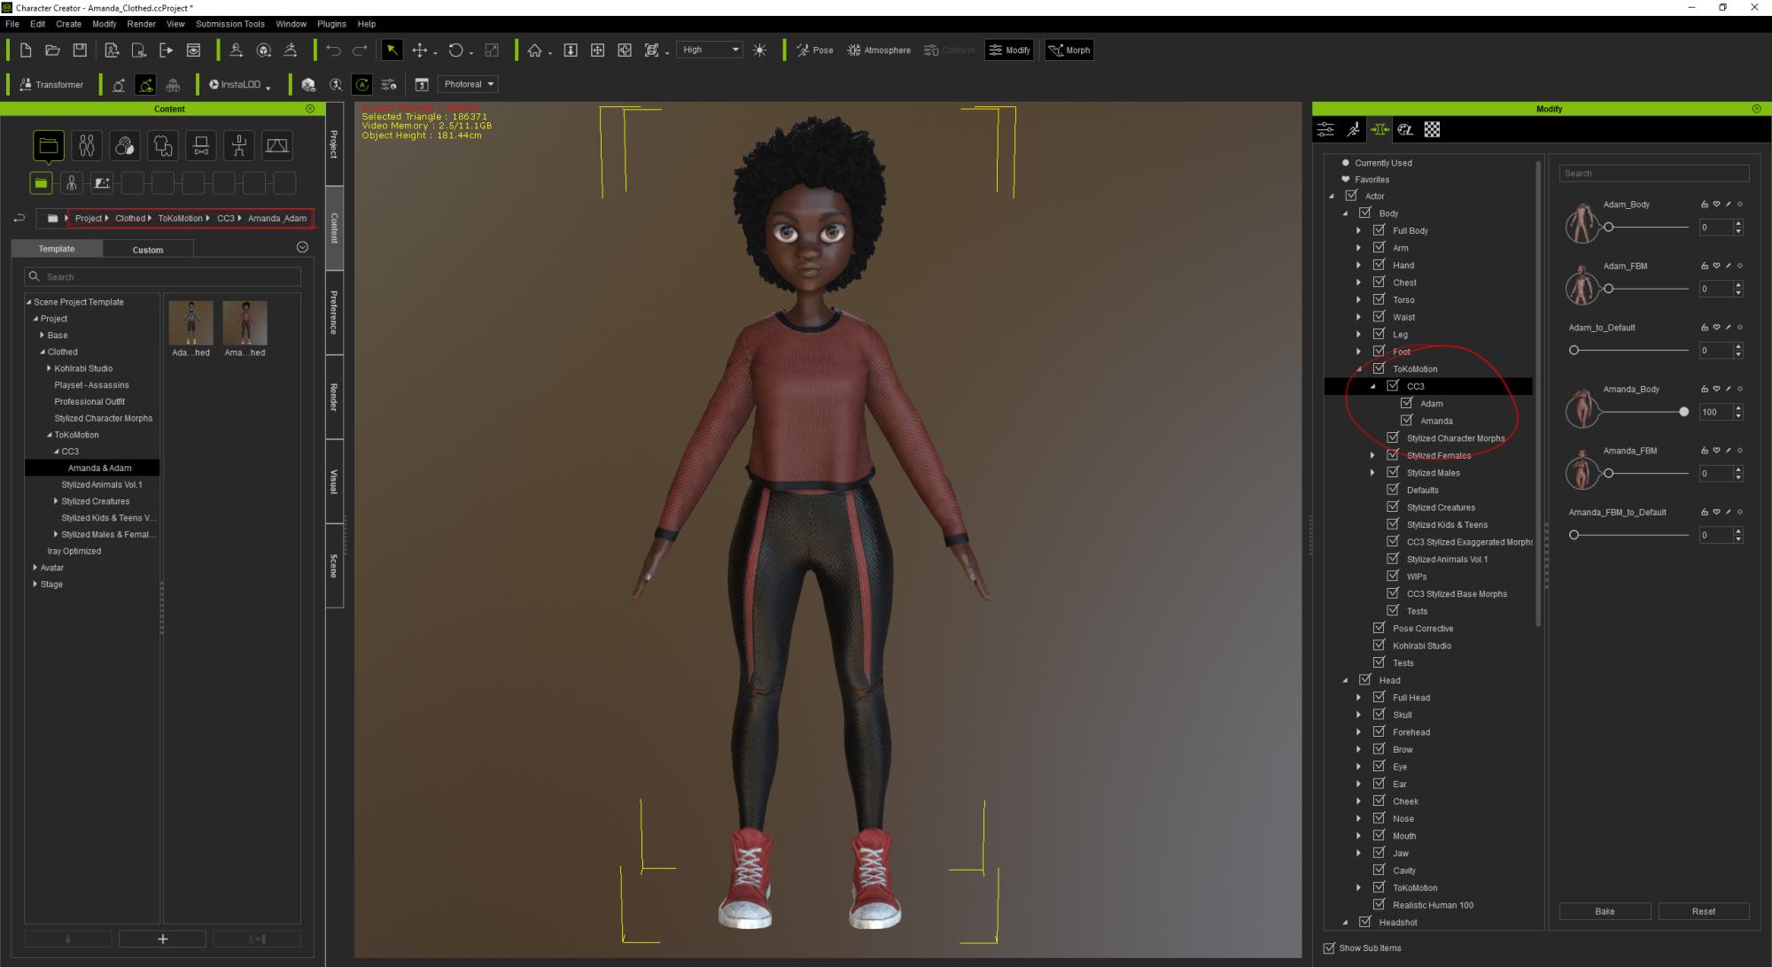Click the New Project icon
The height and width of the screenshot is (967, 1772).
[x=26, y=50]
